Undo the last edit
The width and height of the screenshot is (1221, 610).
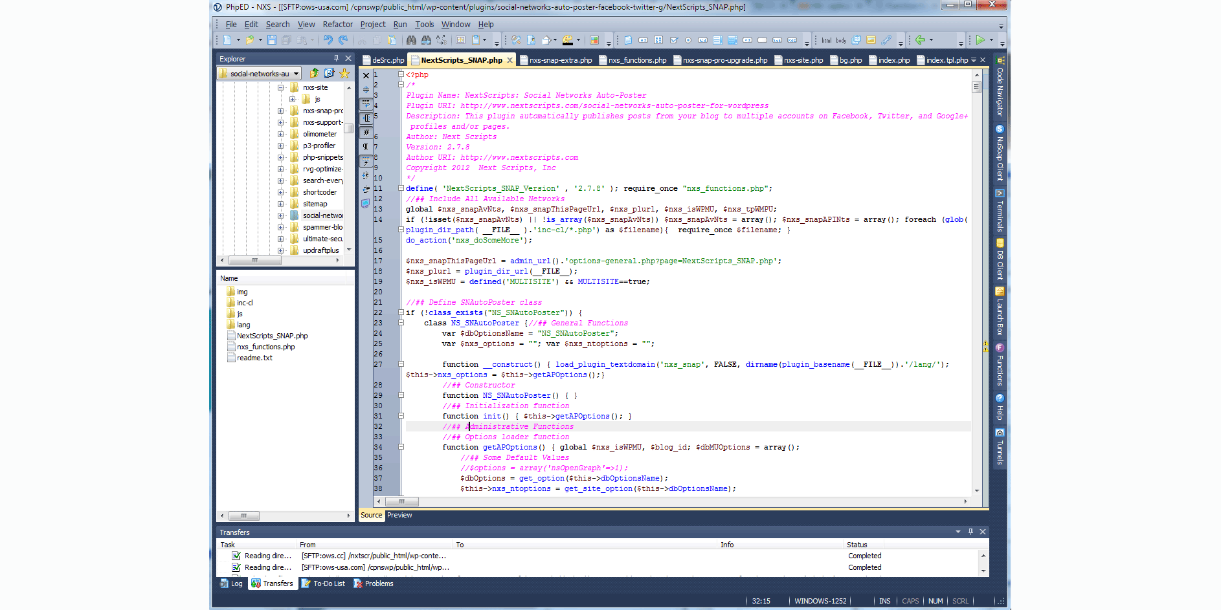328,40
